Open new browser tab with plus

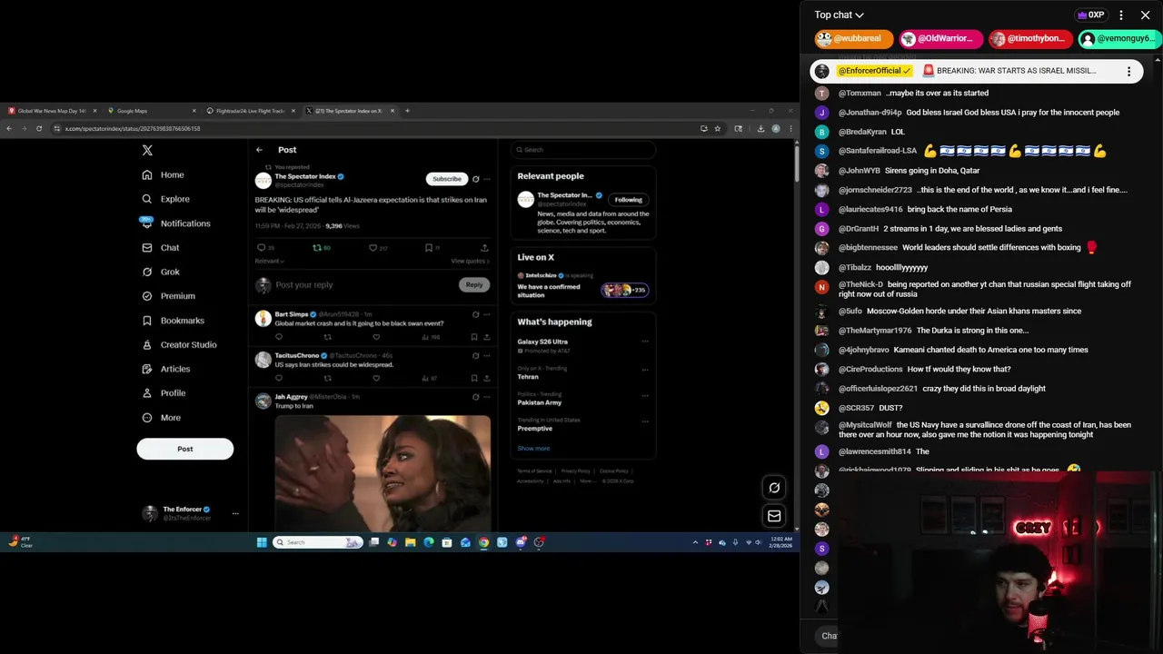click(x=407, y=111)
